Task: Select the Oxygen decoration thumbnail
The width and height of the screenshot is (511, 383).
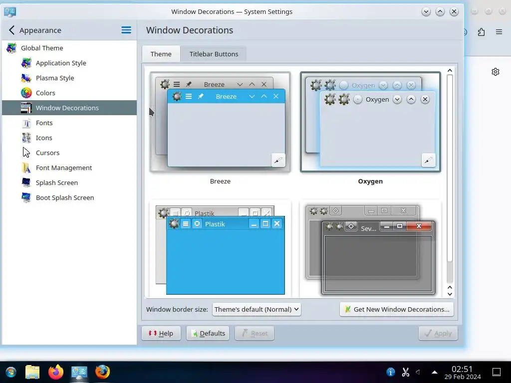Action: (x=370, y=122)
